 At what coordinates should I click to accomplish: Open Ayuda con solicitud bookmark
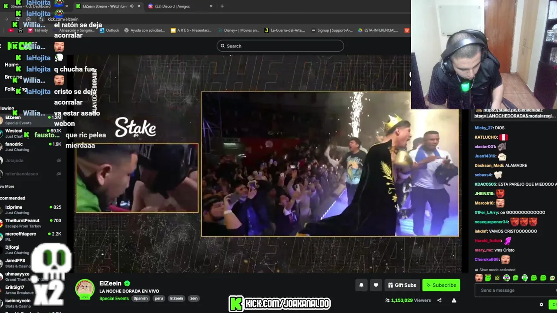click(144, 30)
